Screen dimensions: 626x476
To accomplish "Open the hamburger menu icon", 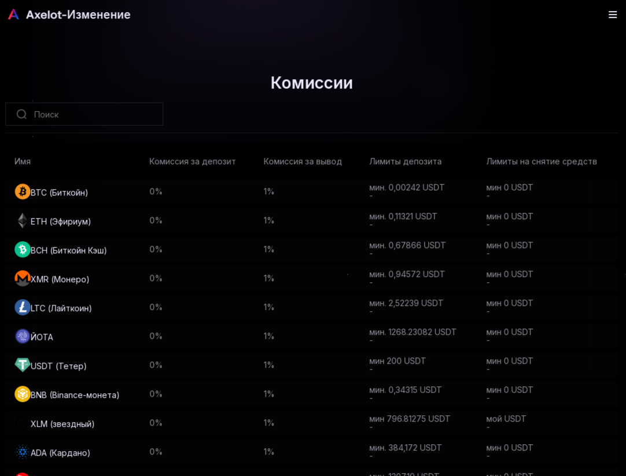I will tap(613, 15).
